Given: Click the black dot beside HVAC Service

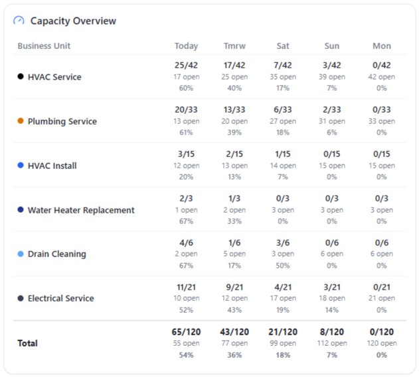Looking at the screenshot, I should click(x=21, y=76).
